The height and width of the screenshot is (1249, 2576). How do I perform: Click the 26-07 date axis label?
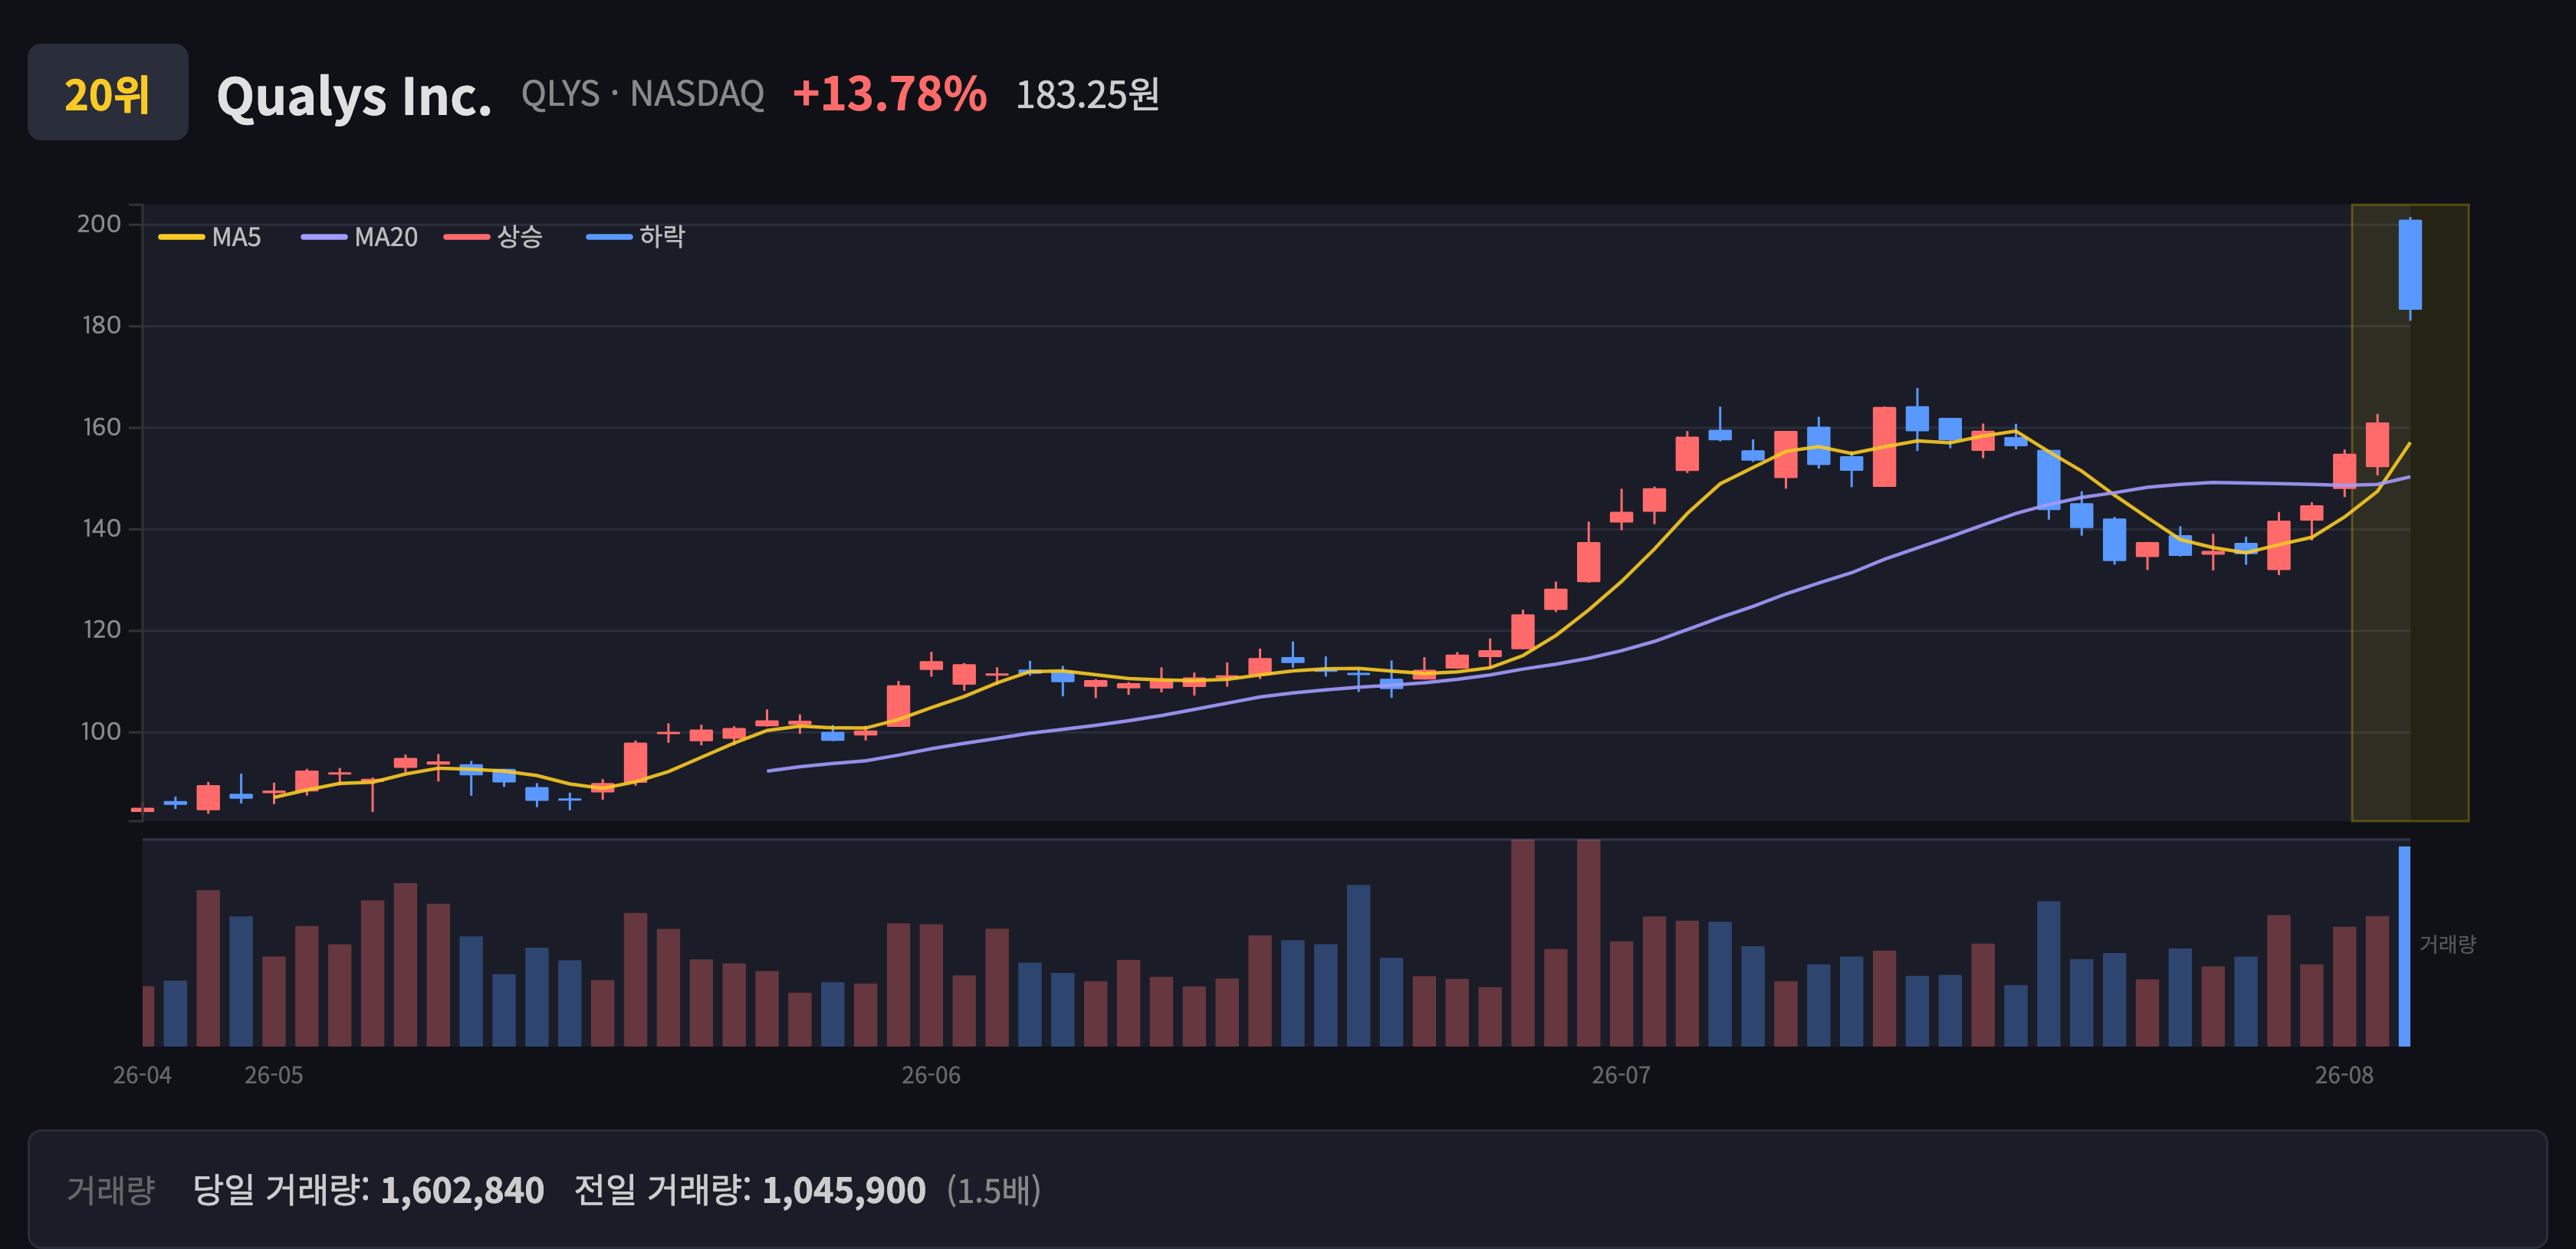point(1621,1075)
